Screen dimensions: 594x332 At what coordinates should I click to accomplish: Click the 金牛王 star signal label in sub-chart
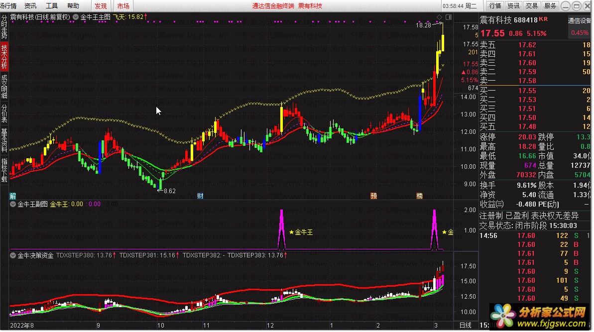click(x=301, y=232)
